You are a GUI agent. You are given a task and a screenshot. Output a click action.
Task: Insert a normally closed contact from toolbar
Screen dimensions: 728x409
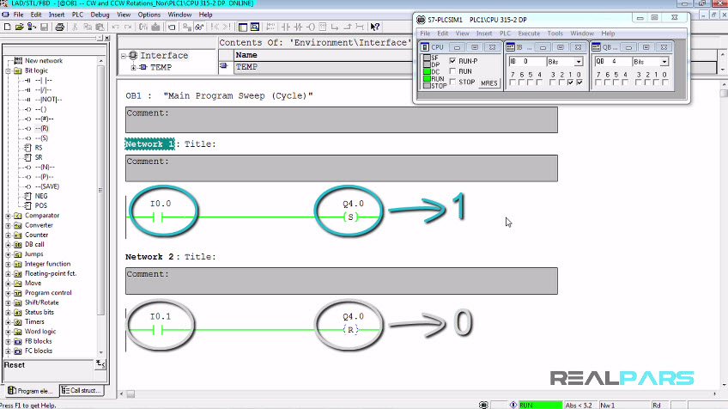298,27
